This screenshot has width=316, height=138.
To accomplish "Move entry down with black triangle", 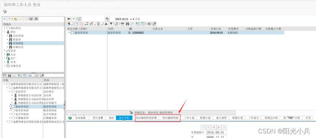I will (x=111, y=24).
